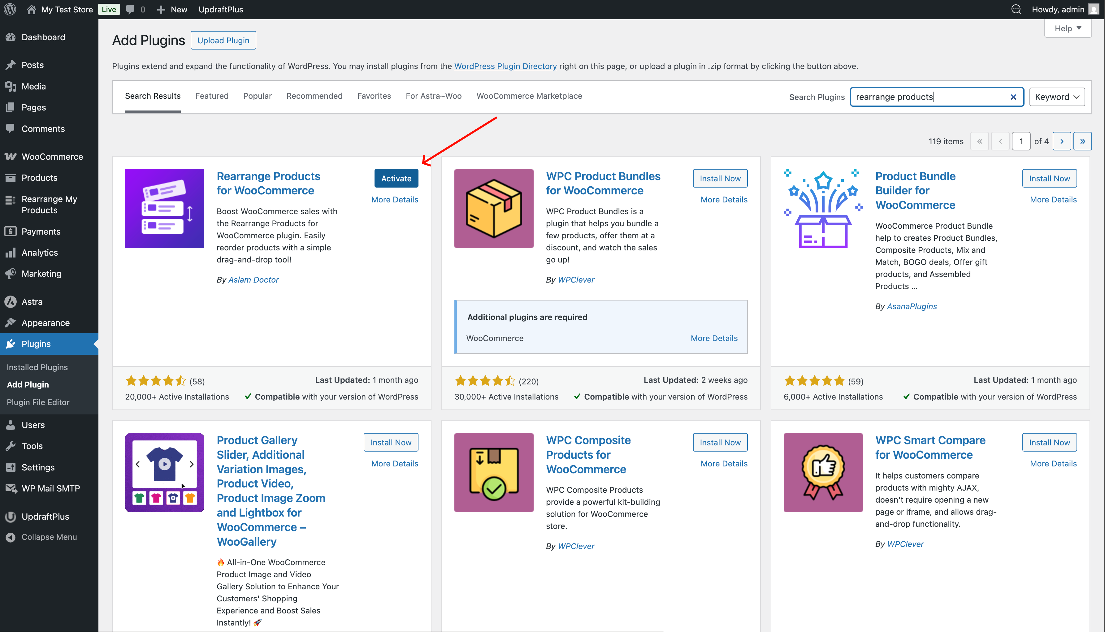Open the My Test Store home icon
1105x632 pixels.
pos(31,9)
